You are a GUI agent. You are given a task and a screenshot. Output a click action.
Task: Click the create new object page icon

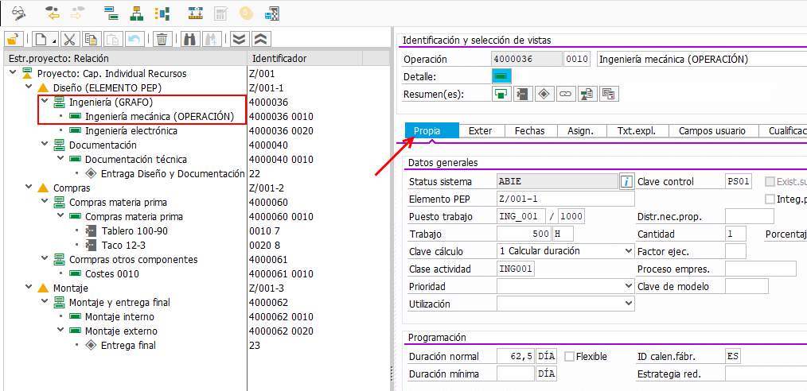click(x=46, y=39)
